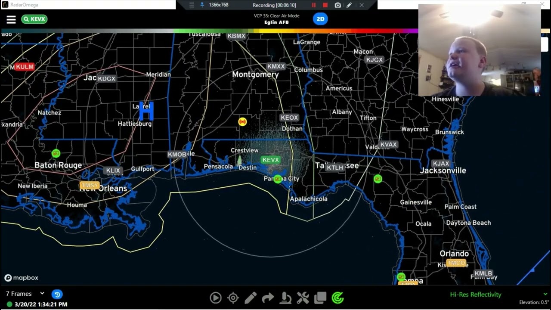Play the radar loop animation
Image resolution: width=551 pixels, height=310 pixels.
click(216, 298)
